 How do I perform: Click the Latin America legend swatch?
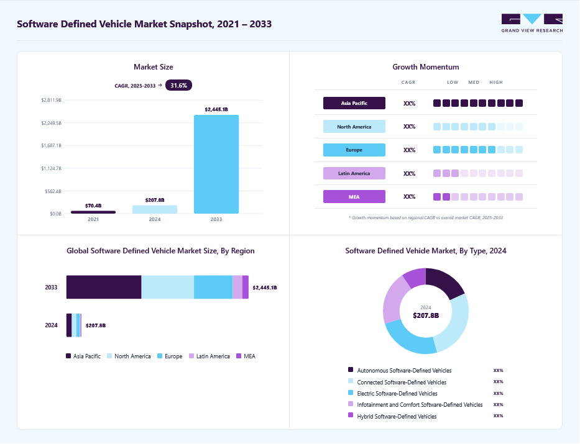click(x=191, y=356)
